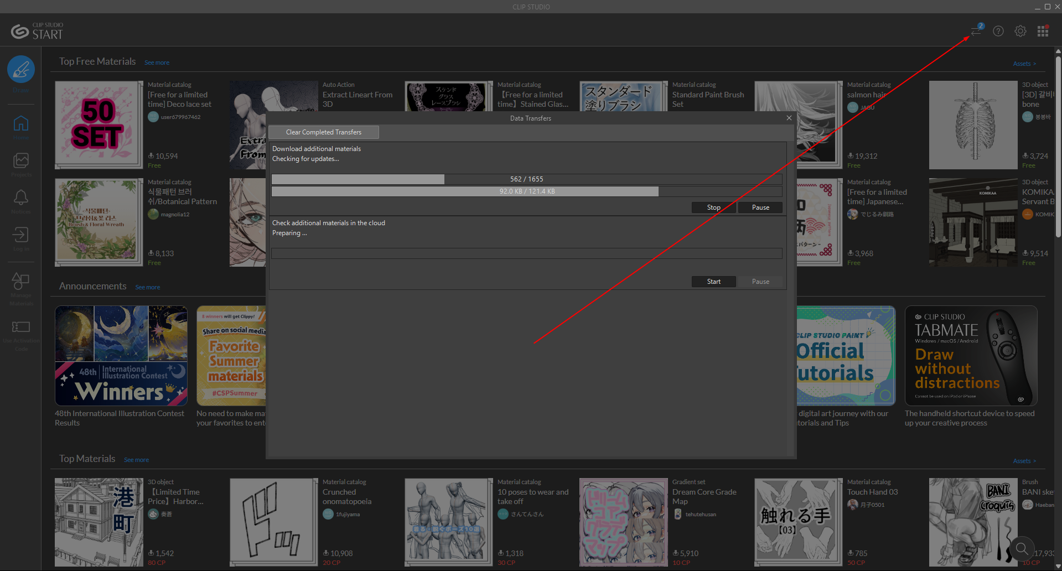The image size is (1062, 571).
Task: Click the main page vertical scrollbar
Action: pyautogui.click(x=1058, y=147)
